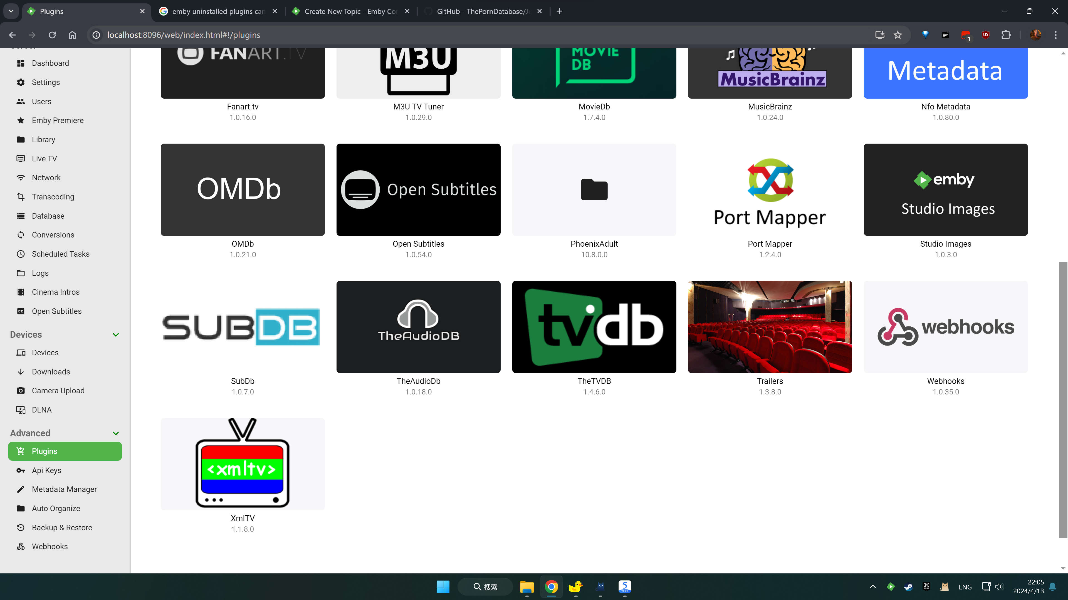Expand hidden system tray icons

[x=873, y=587]
